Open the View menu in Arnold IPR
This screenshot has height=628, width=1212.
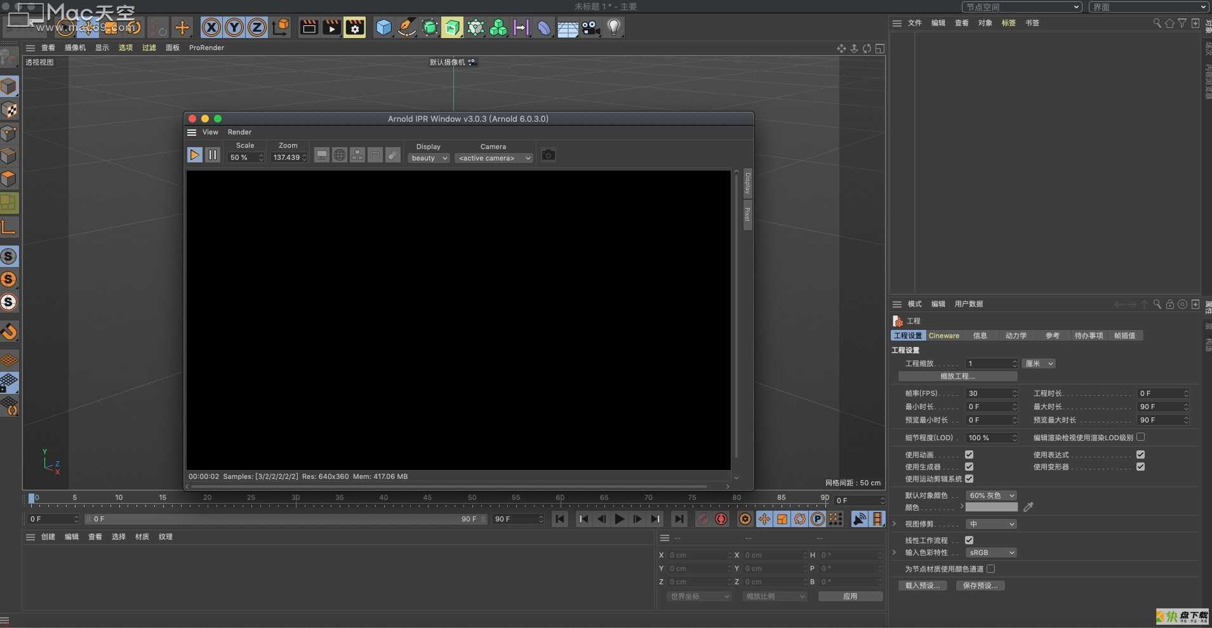pos(210,132)
